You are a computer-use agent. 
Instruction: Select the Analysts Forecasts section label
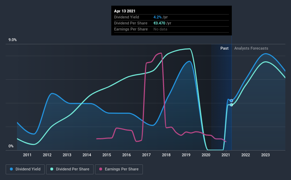click(x=251, y=48)
